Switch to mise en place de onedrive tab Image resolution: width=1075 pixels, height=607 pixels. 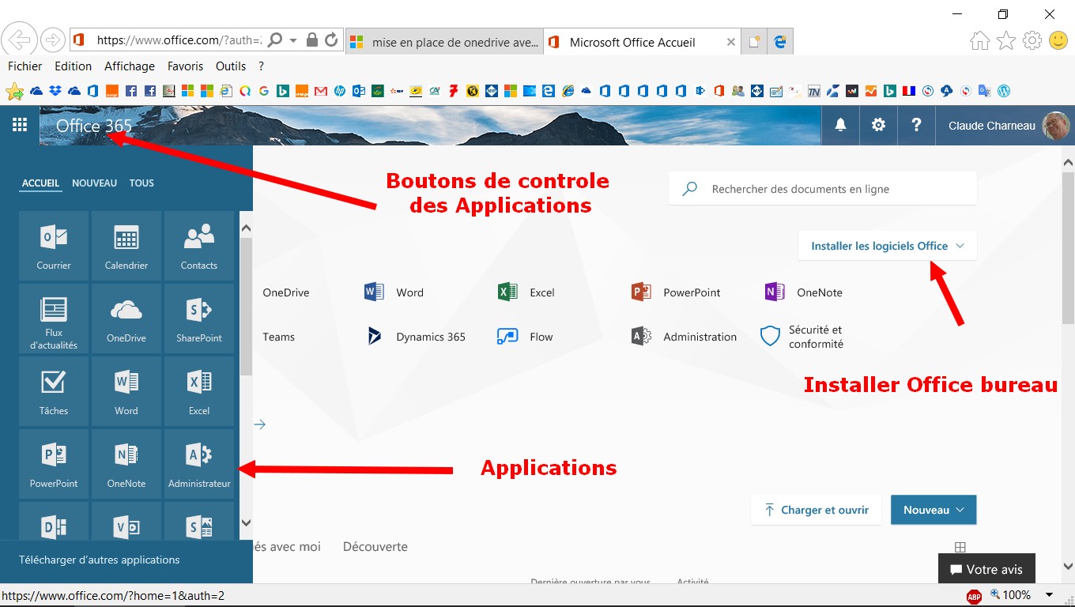click(x=444, y=42)
